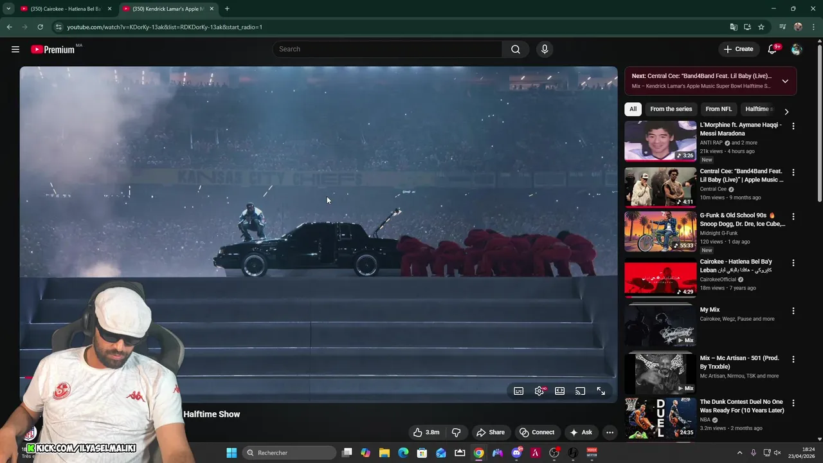Open Microsoft Store from the taskbar
The width and height of the screenshot is (823, 463).
(x=422, y=453)
